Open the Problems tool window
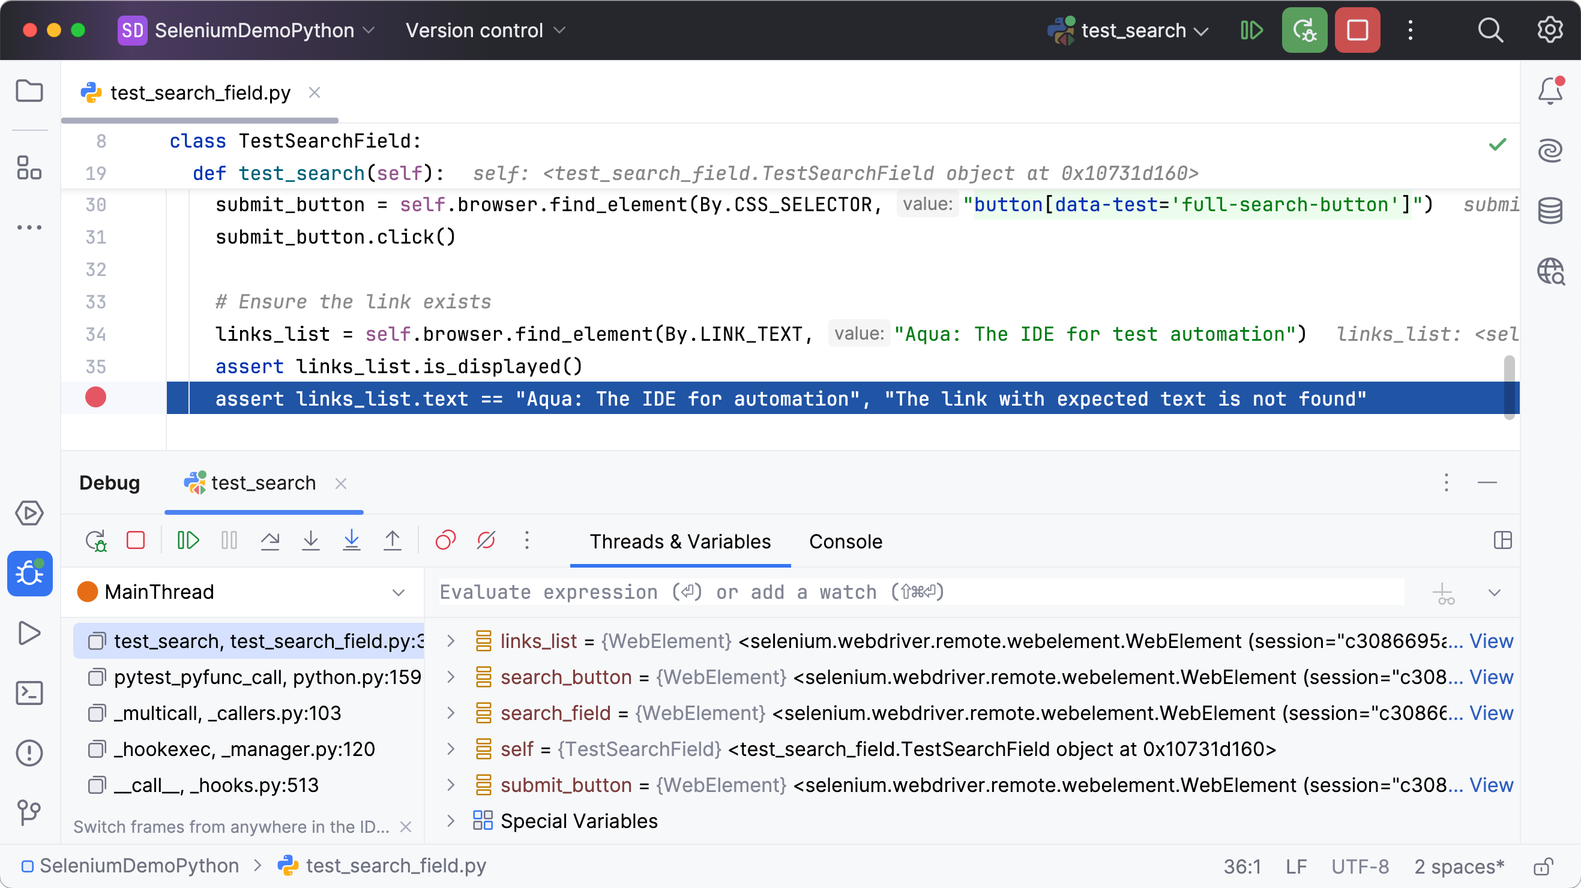The image size is (1581, 888). click(29, 753)
